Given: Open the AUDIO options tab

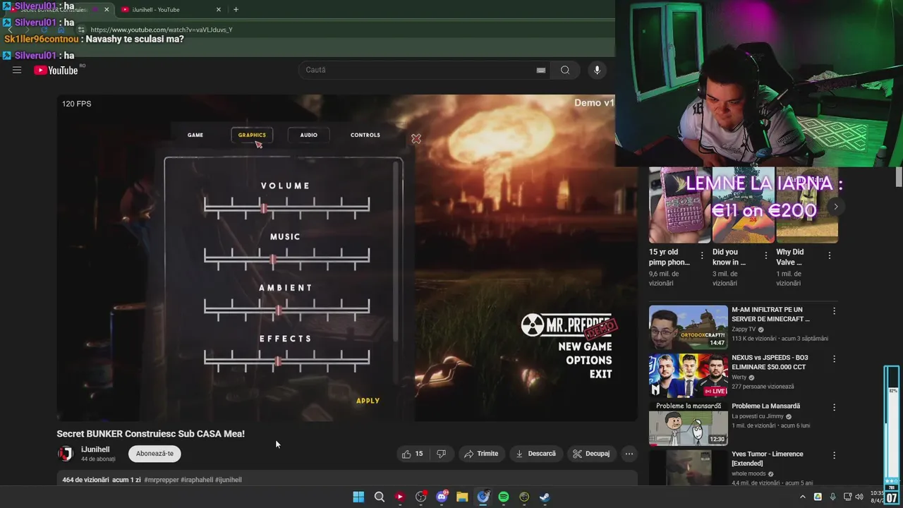Looking at the screenshot, I should [308, 135].
